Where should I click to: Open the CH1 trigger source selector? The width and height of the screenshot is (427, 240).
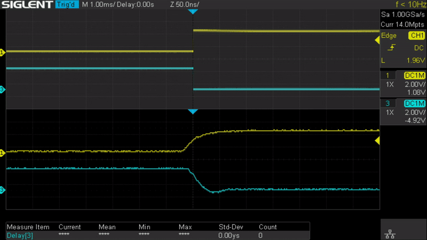tap(416, 36)
